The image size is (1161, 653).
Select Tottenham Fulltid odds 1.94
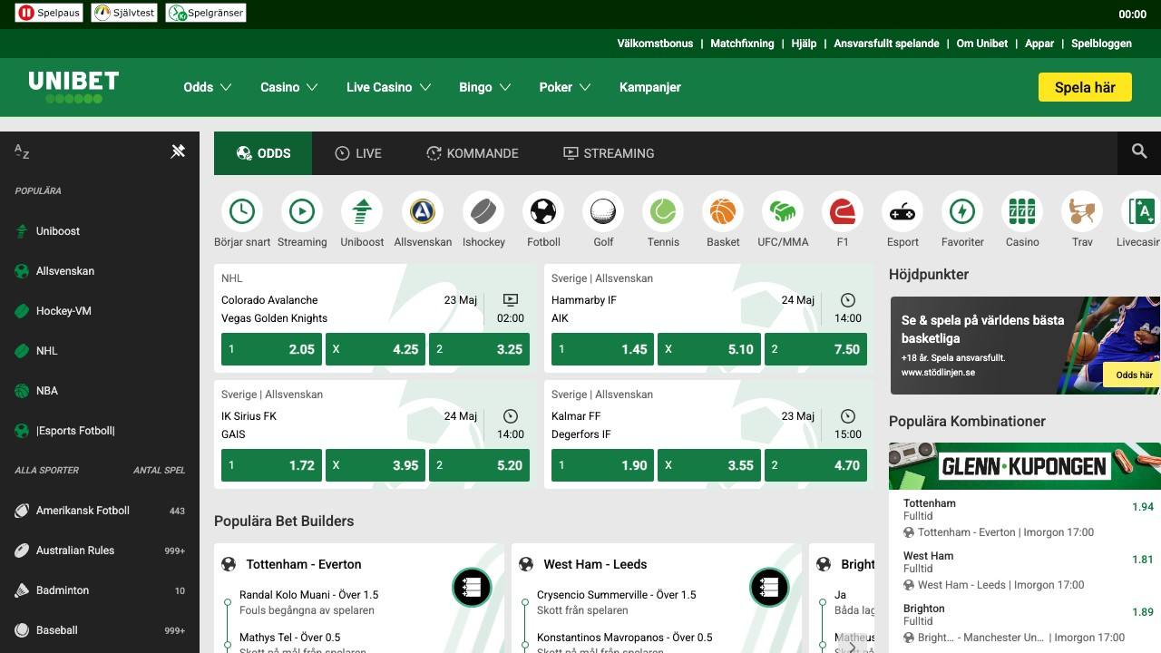1143,507
